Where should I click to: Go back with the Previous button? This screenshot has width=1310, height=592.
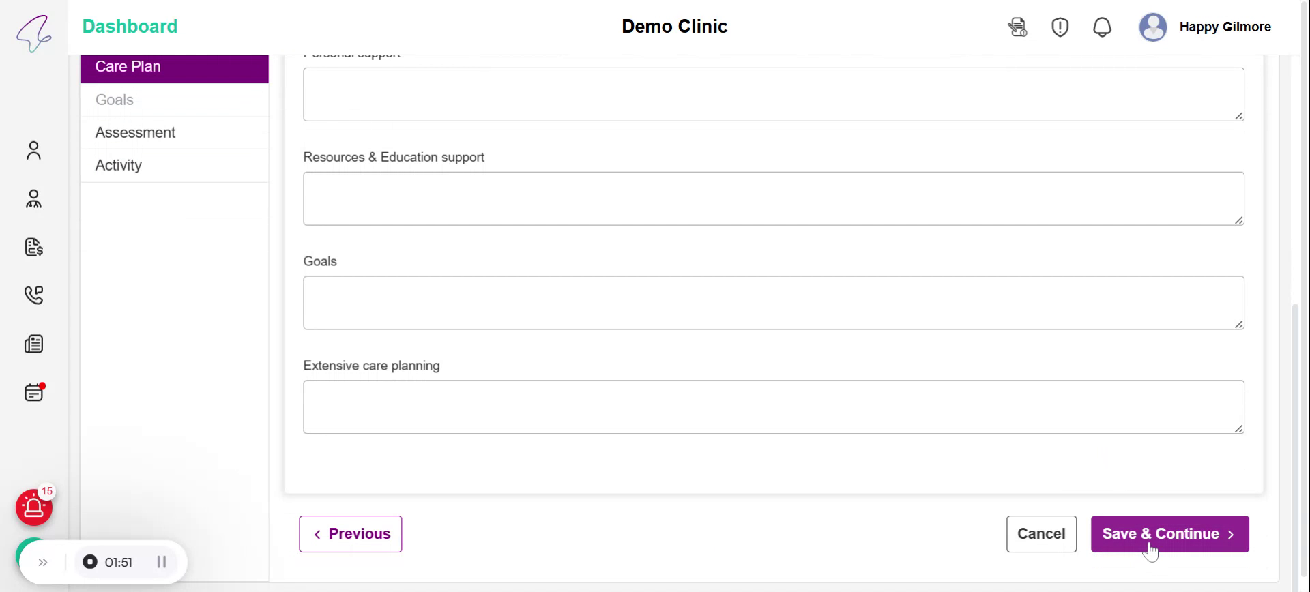click(x=351, y=534)
